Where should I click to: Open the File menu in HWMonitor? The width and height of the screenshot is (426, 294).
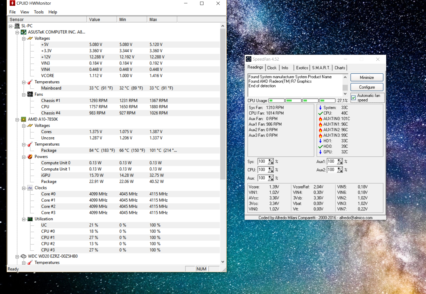pos(12,12)
